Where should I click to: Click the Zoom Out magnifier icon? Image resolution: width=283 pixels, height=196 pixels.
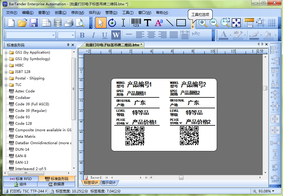click(x=214, y=23)
